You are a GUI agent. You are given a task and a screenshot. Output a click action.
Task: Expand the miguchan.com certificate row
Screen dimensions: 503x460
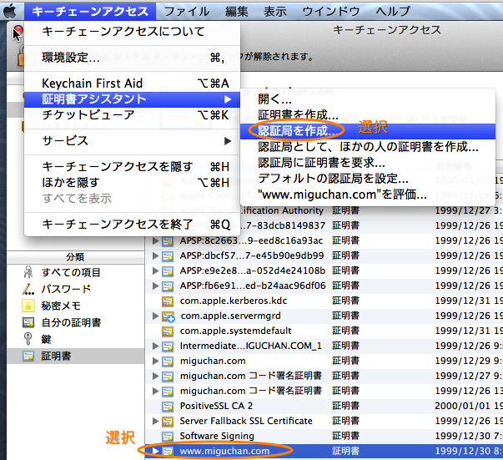click(x=156, y=361)
